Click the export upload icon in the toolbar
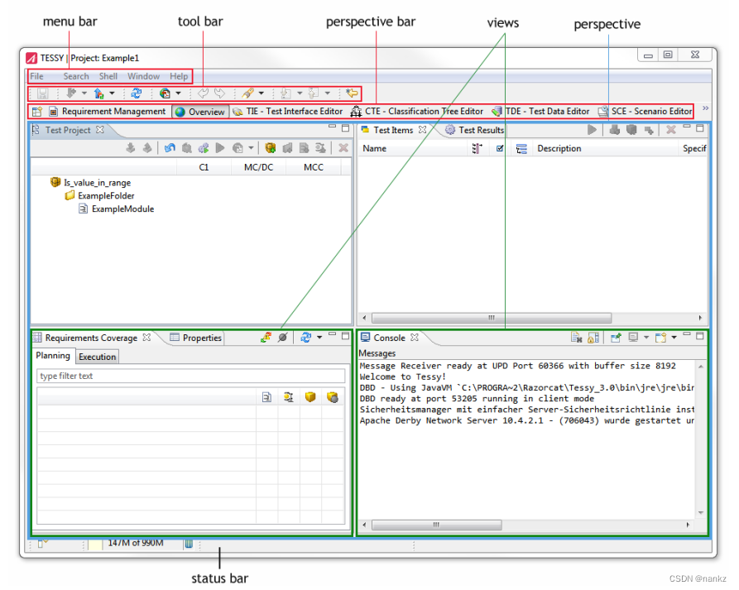739x590 pixels. 99,94
